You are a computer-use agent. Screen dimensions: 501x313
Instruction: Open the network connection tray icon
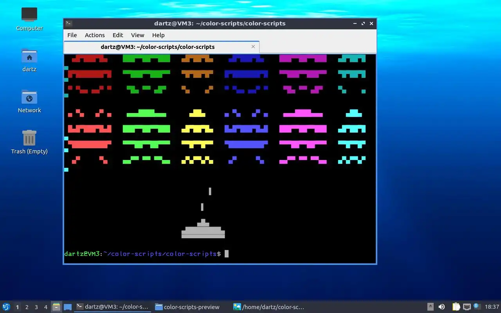[x=467, y=307]
